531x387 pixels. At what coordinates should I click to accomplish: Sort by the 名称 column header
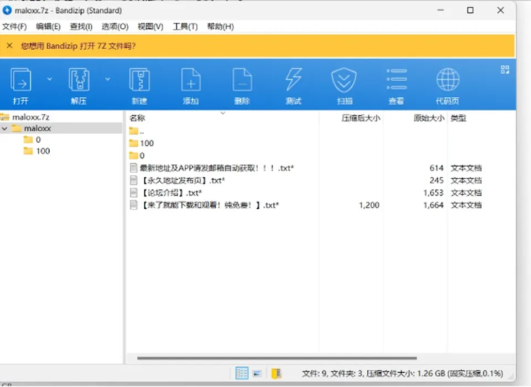(137, 118)
